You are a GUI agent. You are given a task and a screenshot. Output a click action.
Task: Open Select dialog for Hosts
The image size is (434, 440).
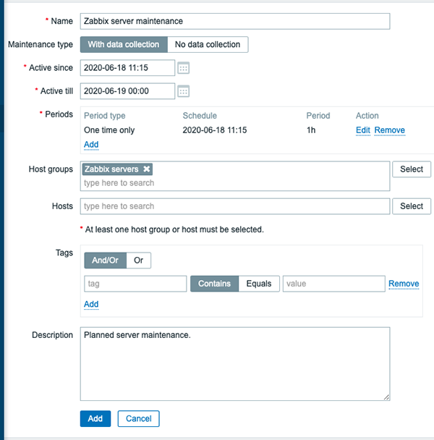(412, 206)
